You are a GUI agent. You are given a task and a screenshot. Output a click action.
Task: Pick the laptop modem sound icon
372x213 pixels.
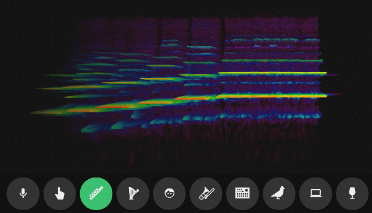(316, 194)
